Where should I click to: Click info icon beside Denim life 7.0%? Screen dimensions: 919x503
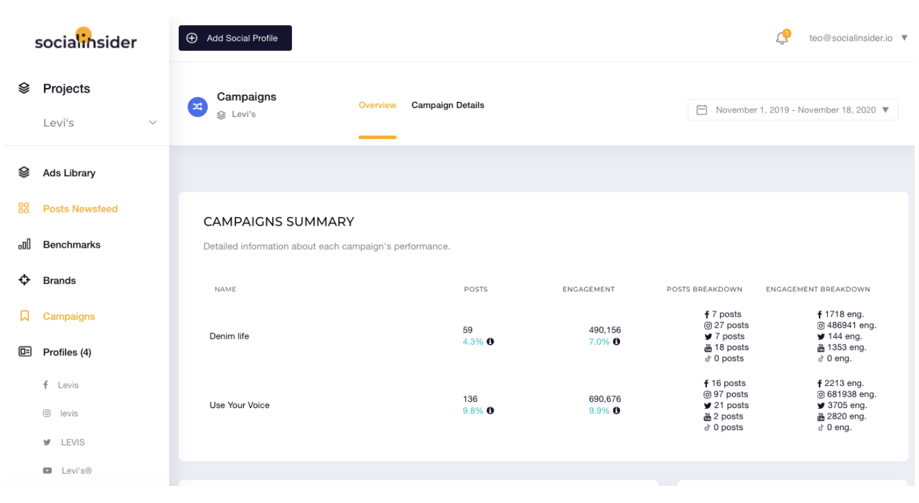click(616, 341)
